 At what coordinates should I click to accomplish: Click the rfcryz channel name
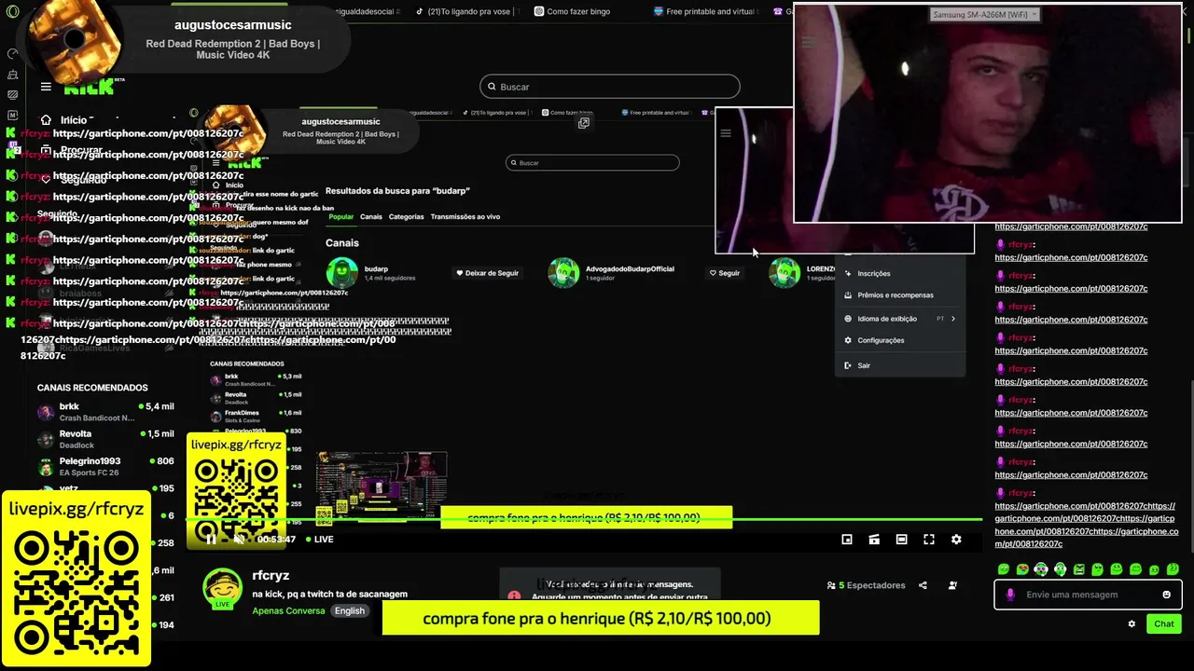[x=271, y=576]
